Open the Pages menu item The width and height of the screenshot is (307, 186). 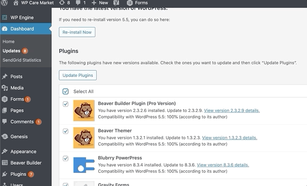[17, 110]
